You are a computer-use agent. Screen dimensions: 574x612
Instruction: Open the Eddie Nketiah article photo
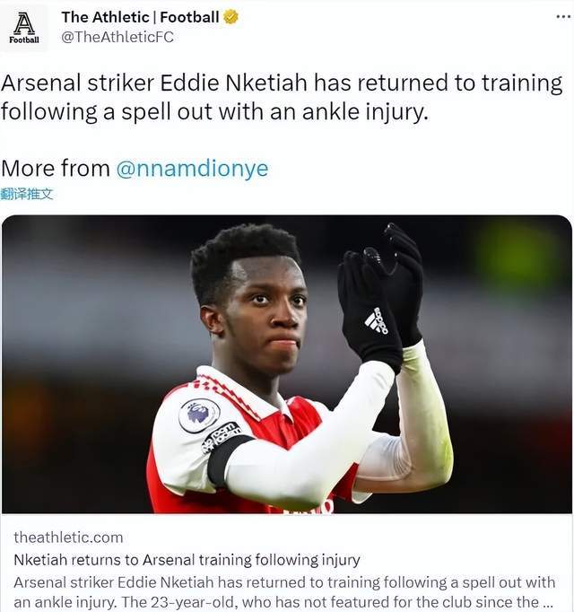[x=287, y=364]
